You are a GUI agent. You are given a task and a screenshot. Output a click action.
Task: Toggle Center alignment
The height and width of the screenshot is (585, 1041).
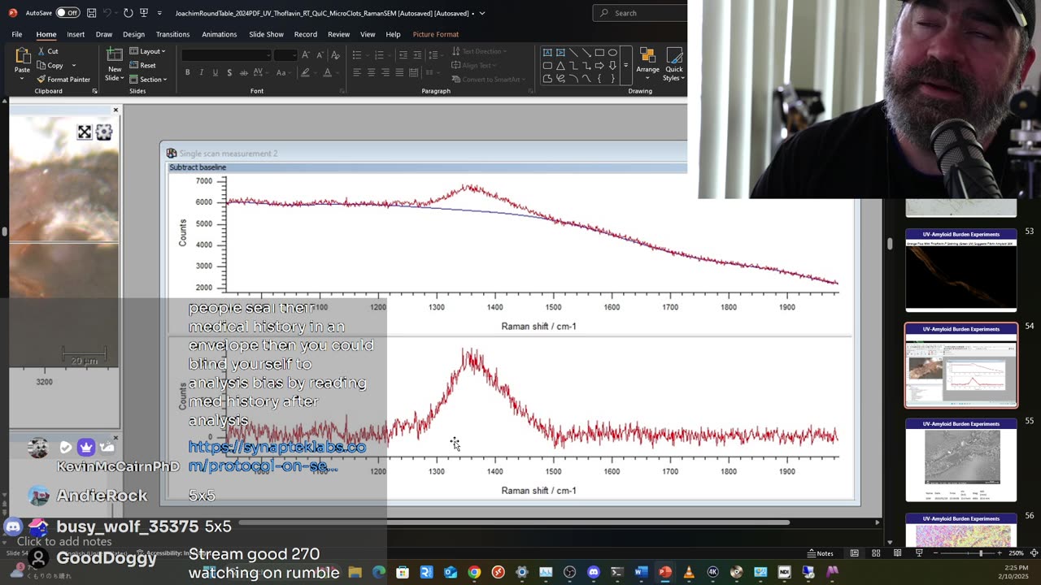coord(371,72)
